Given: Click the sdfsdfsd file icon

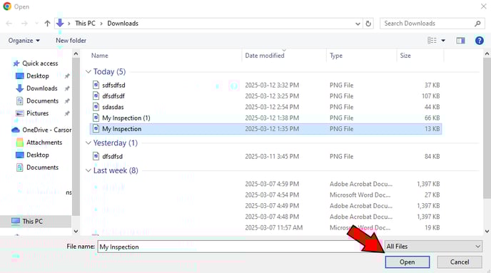Looking at the screenshot, I should click(x=96, y=85).
